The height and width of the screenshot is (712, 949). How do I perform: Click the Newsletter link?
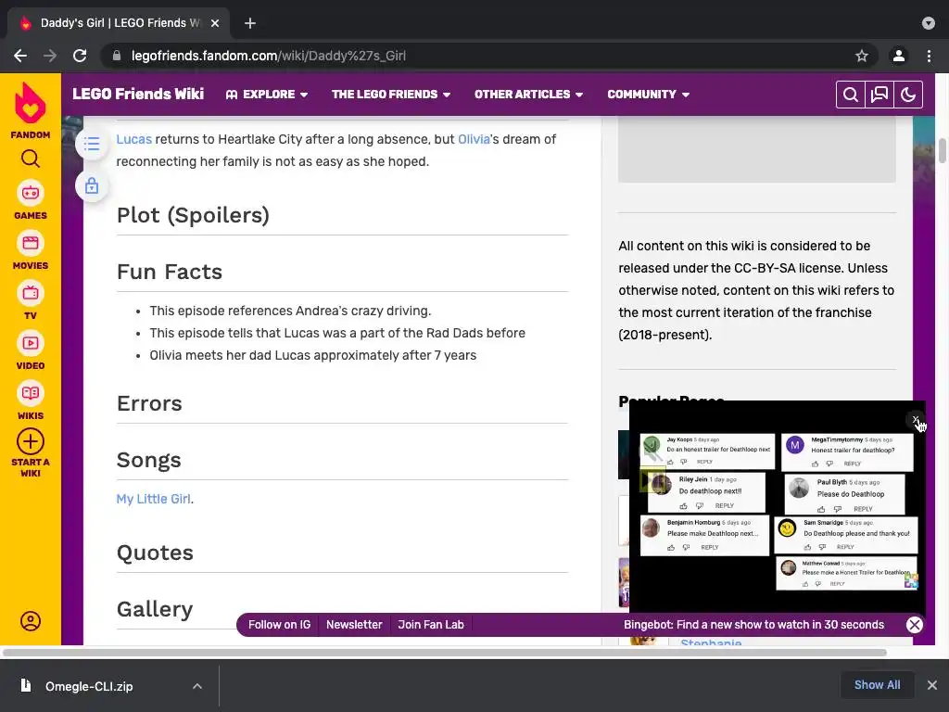tap(354, 625)
